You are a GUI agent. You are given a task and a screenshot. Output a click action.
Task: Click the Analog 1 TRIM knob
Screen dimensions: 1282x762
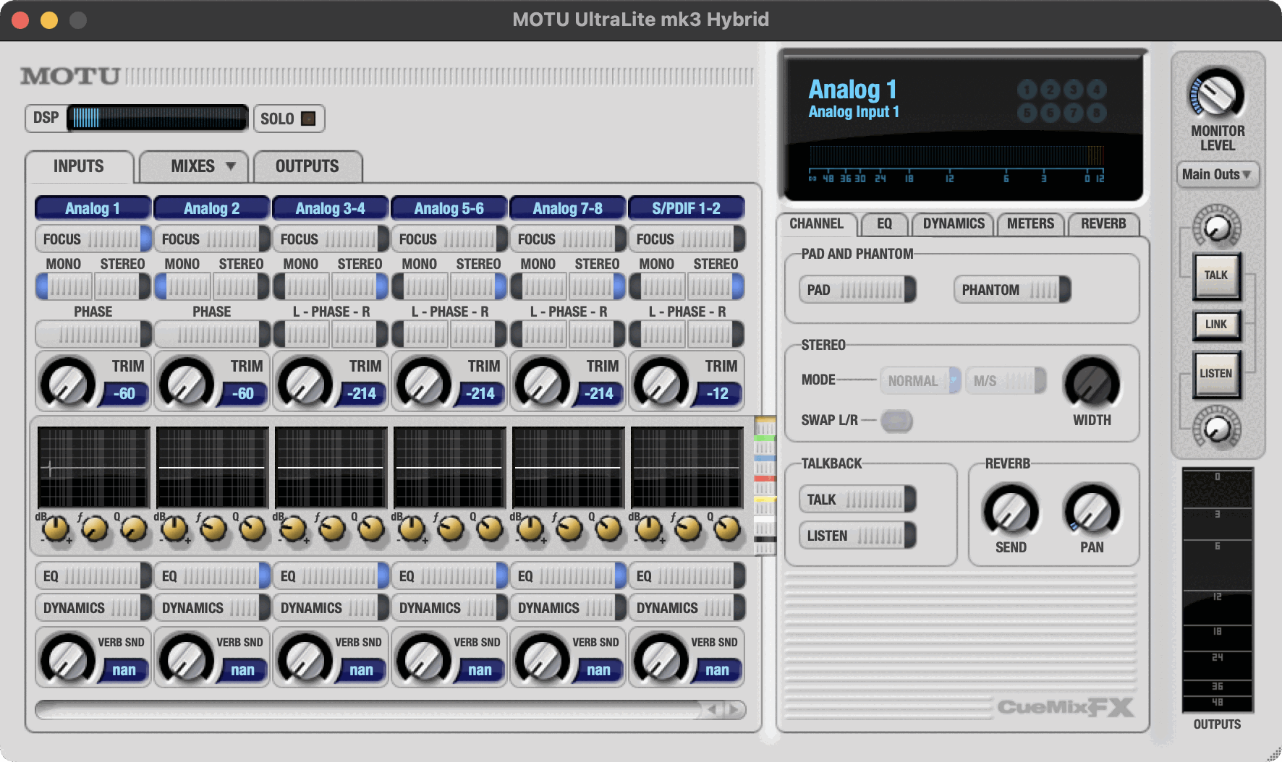(x=68, y=383)
